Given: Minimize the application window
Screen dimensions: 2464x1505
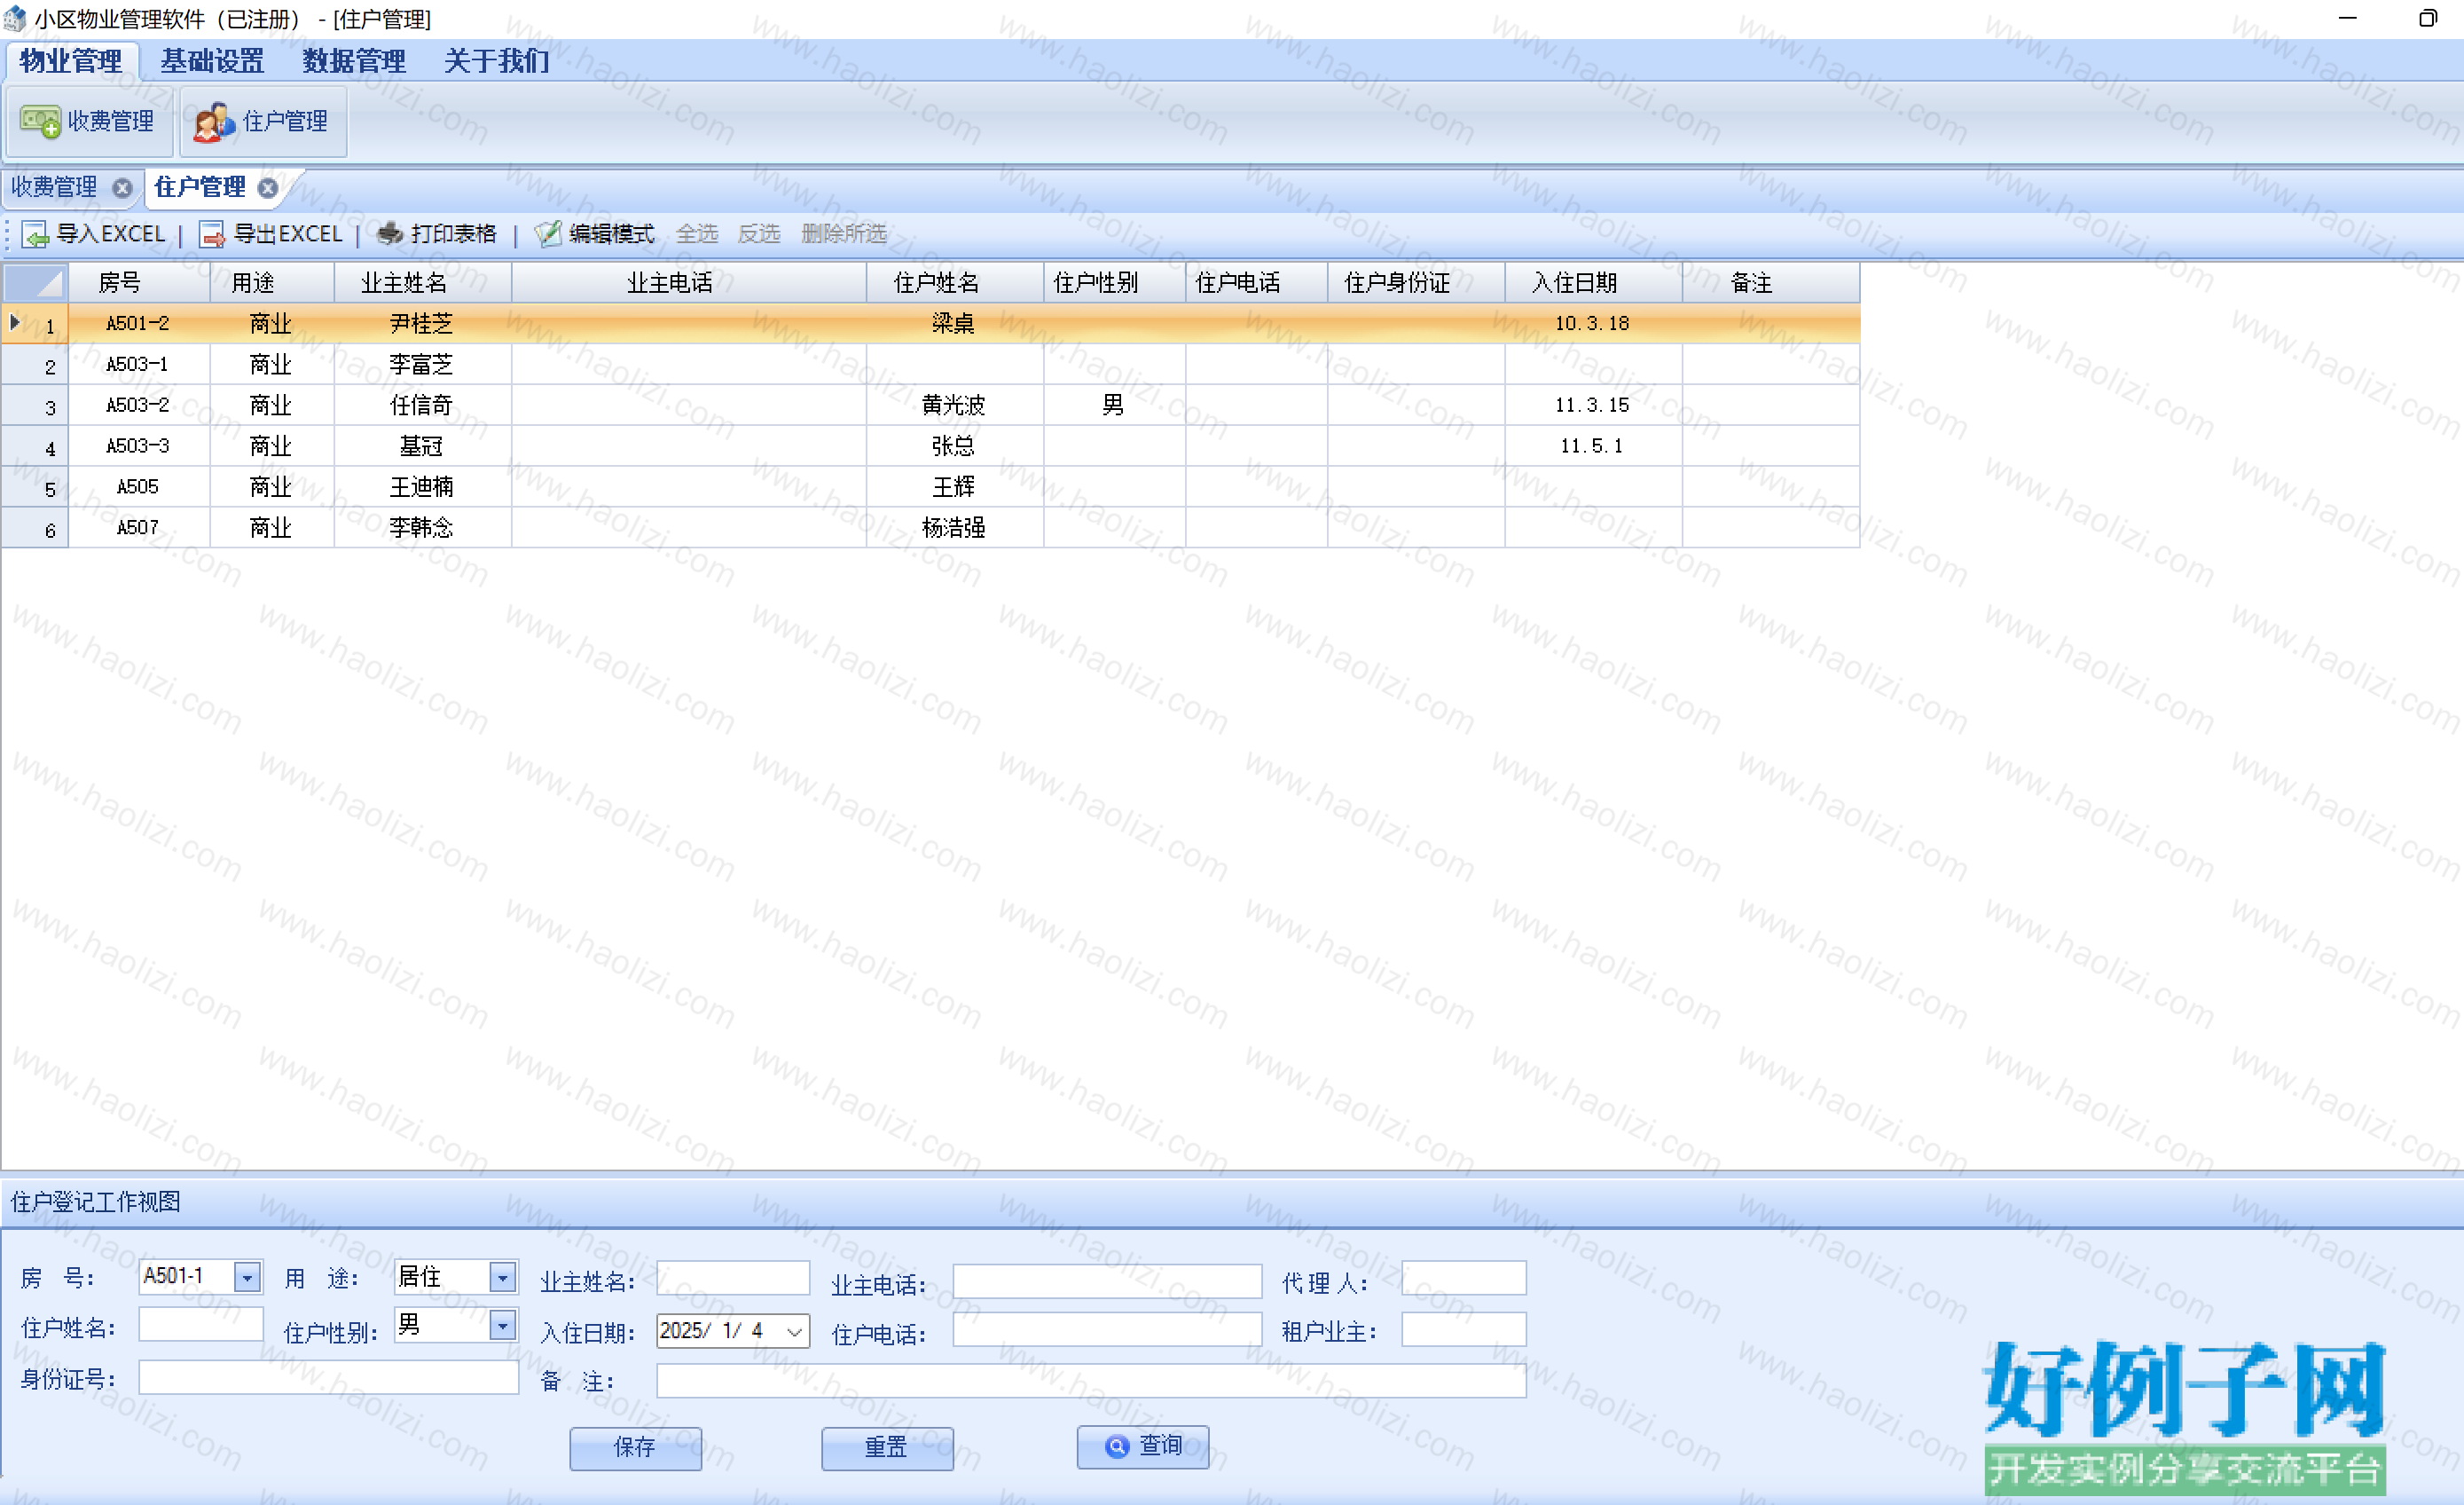Looking at the screenshot, I should (2348, 18).
